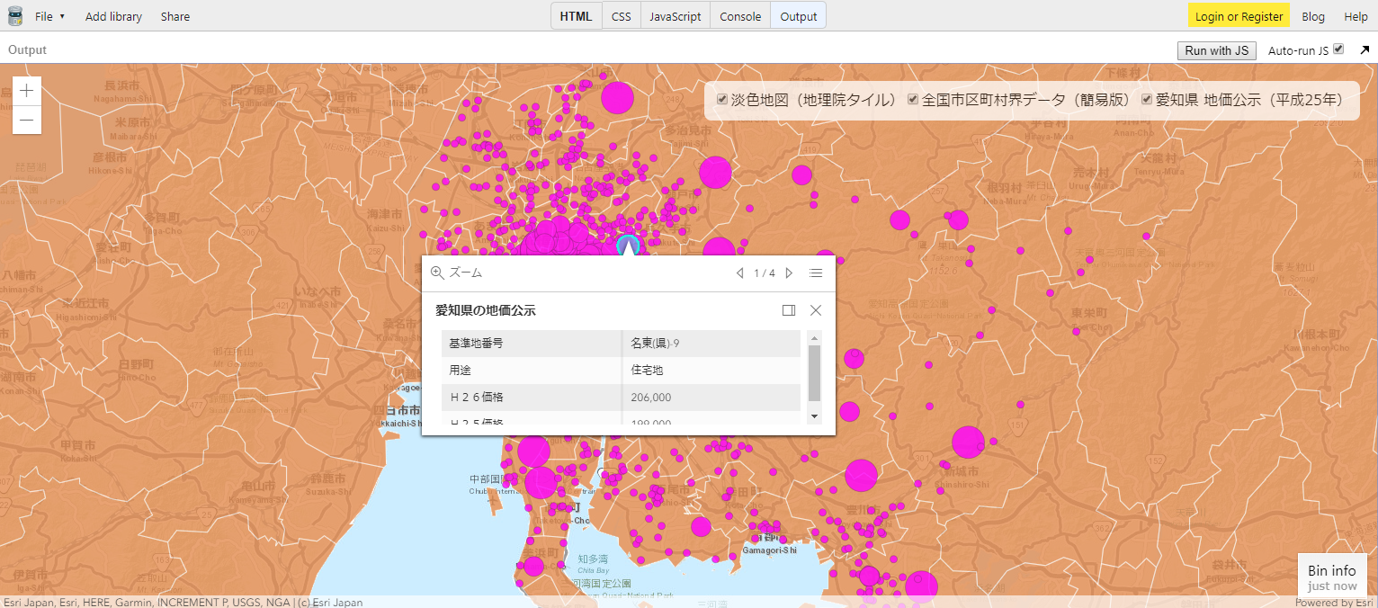Close the 愛知県の地価公示 popup
1378x608 pixels.
pyautogui.click(x=816, y=310)
